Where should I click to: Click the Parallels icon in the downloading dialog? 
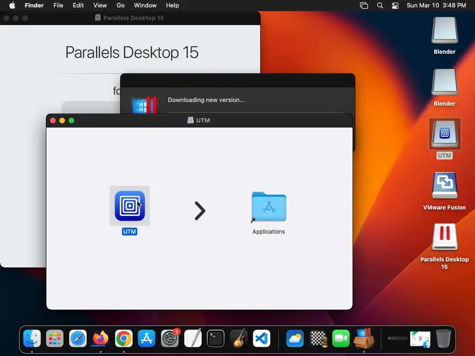144,105
